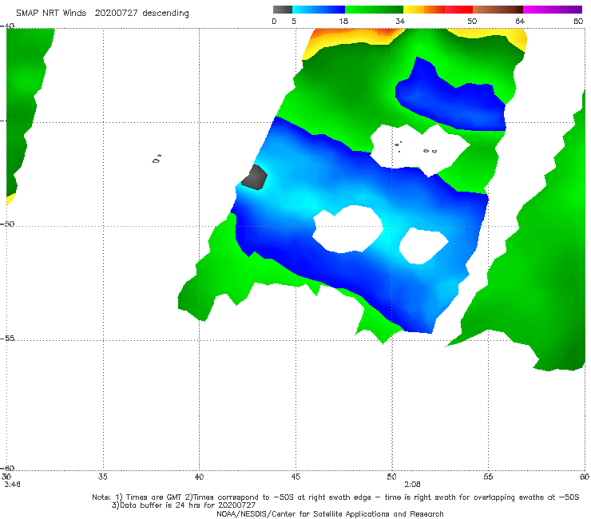Click the 'Data buffer is 24 hrs' note
591x519 pixels.
tap(184, 505)
